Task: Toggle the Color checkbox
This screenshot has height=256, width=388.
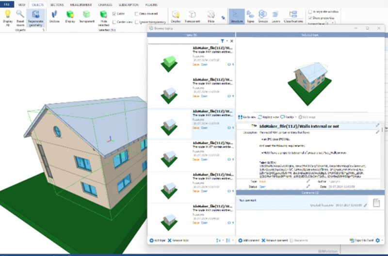Action: click(114, 14)
